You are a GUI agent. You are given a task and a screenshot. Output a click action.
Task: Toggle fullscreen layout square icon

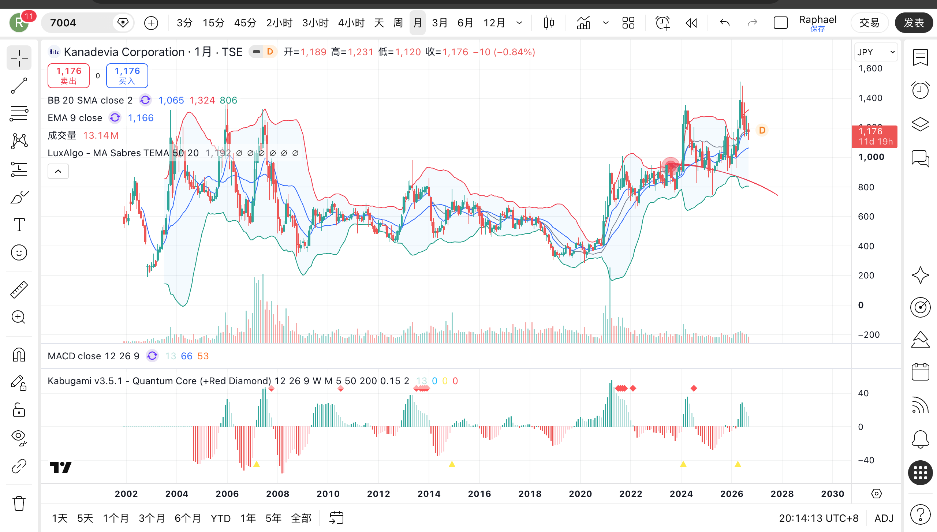click(780, 23)
